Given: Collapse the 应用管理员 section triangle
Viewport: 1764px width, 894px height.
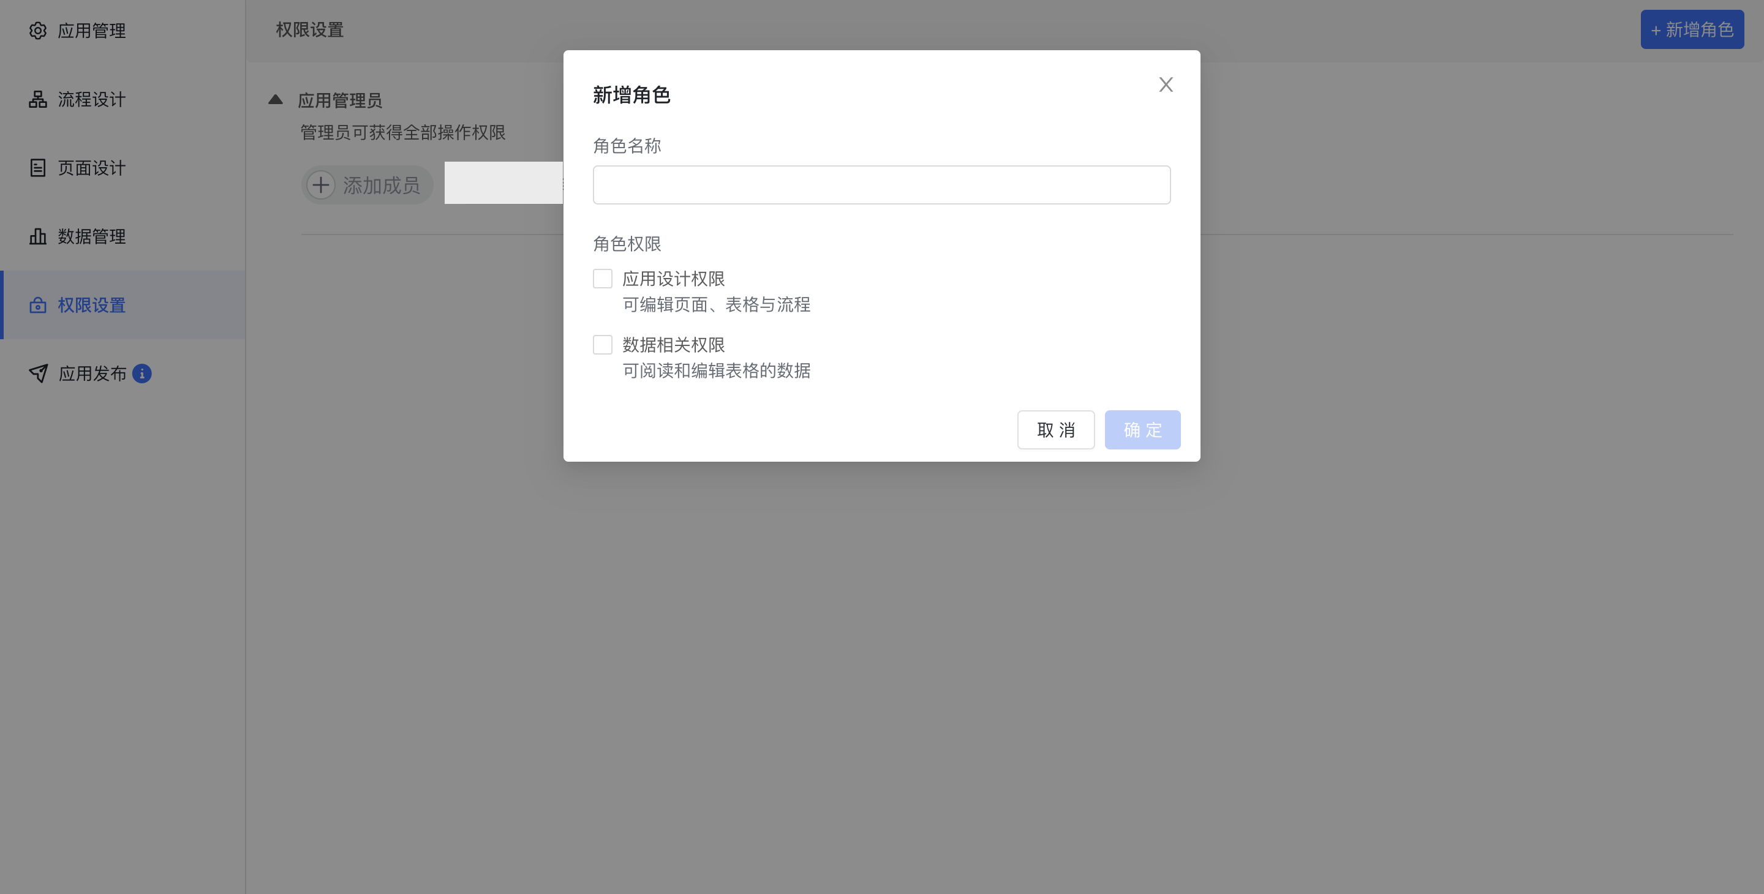Looking at the screenshot, I should (275, 99).
